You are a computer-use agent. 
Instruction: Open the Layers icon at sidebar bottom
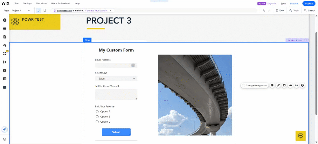[x=5, y=139]
